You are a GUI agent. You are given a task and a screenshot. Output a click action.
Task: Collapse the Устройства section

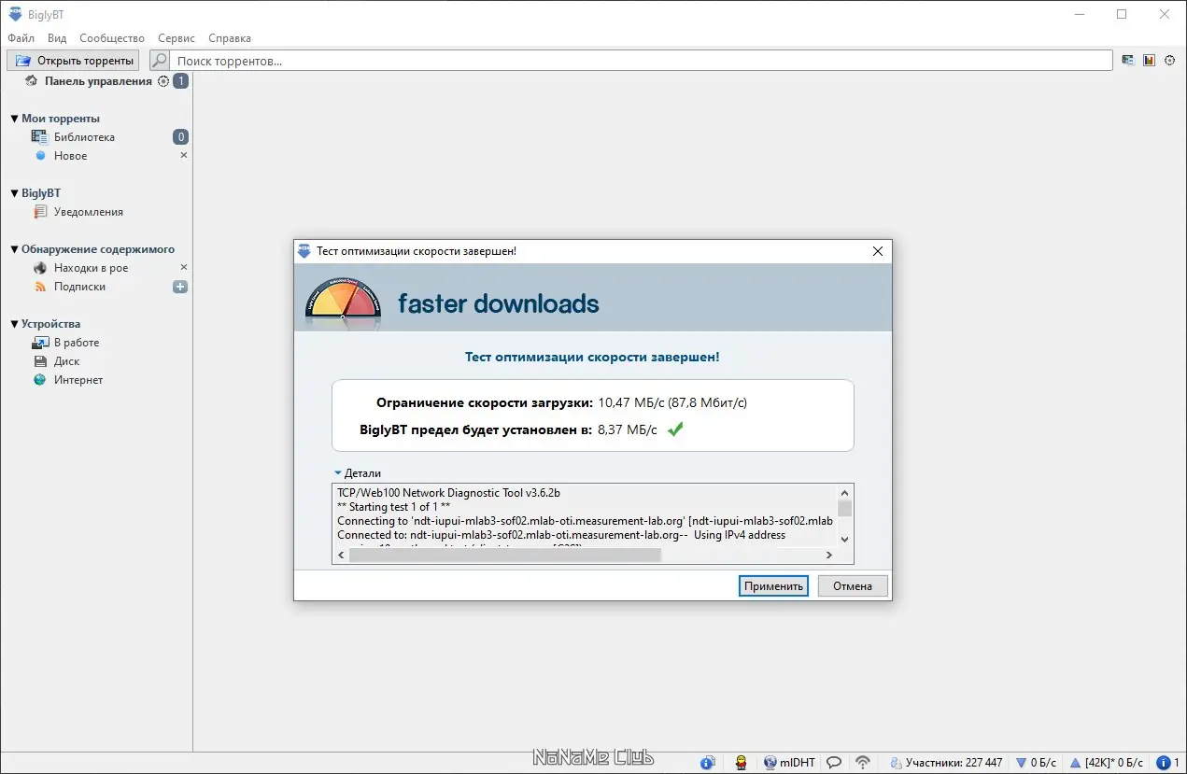(x=14, y=324)
